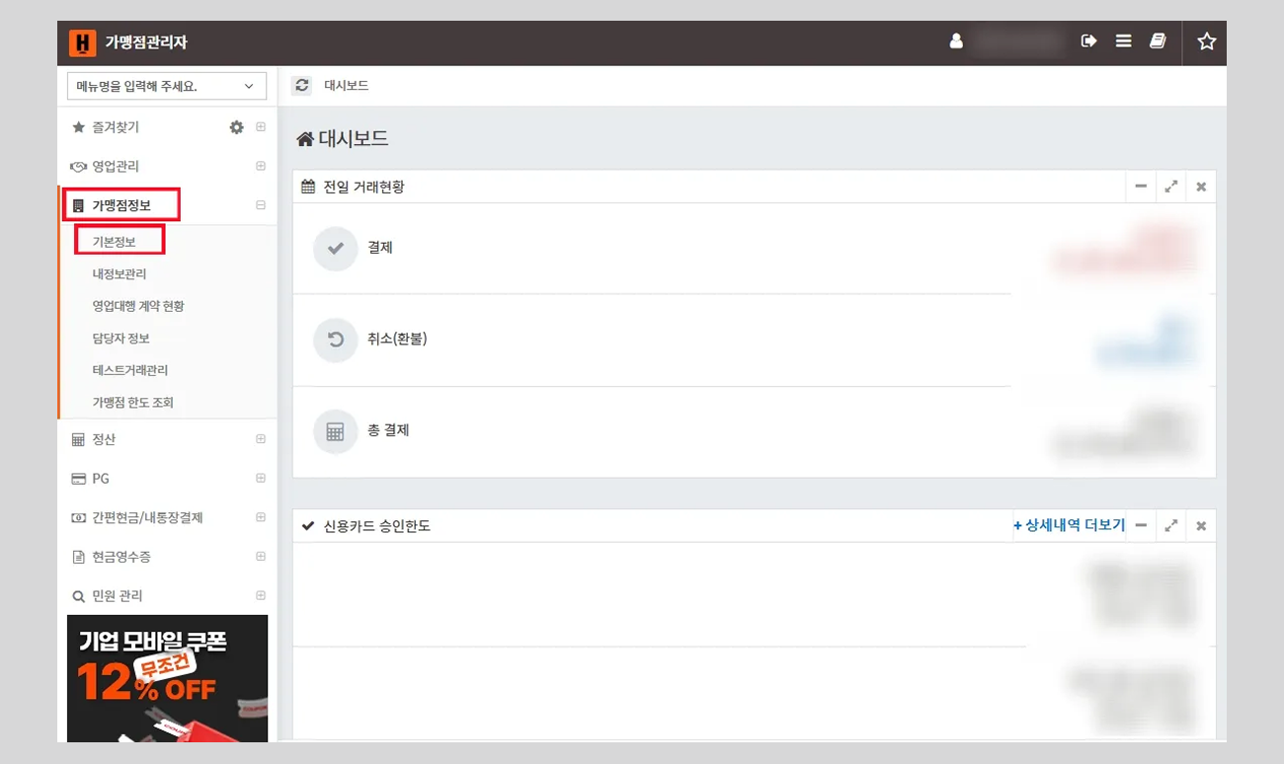Expand the 영업관리 plus icon
The image size is (1284, 764).
261,166
